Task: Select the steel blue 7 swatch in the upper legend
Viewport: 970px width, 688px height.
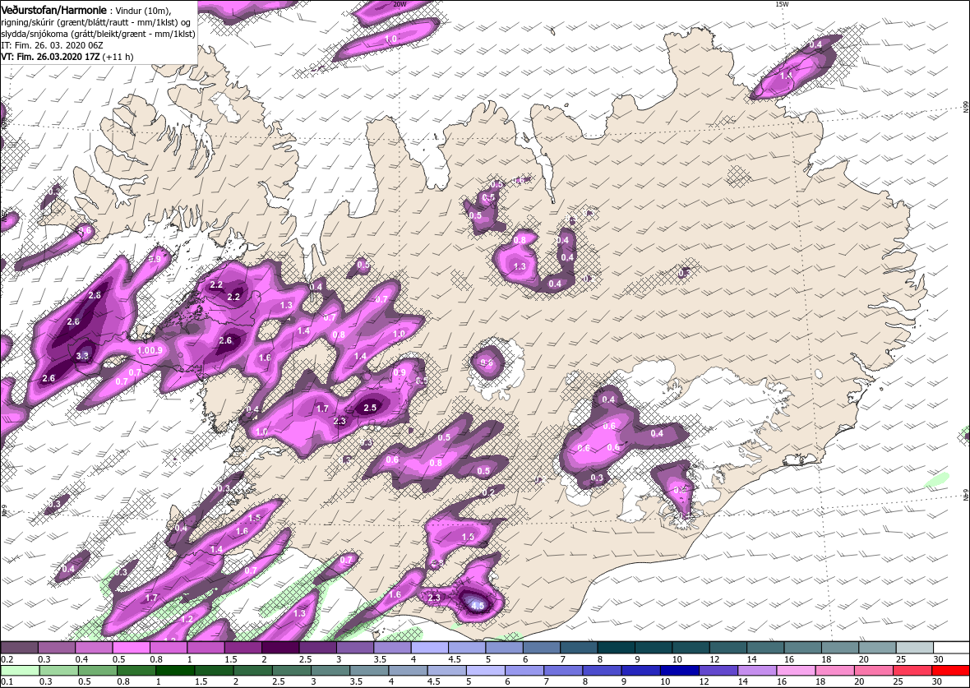Action: pos(579,647)
